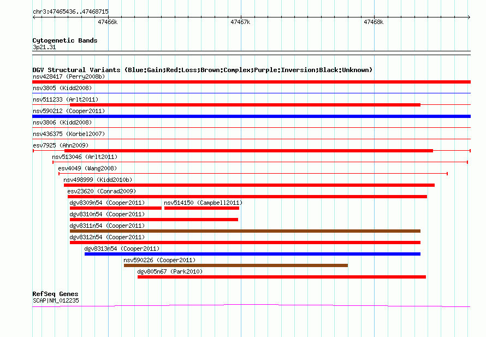Click the nsv436375 (Korbel2007) variant label
Image resolution: width=486 pixels, height=337 pixels.
pos(69,134)
